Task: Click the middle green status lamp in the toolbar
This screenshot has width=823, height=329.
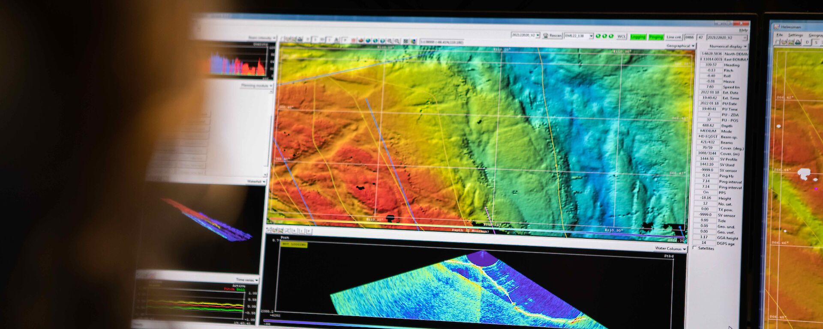Action: coord(604,36)
